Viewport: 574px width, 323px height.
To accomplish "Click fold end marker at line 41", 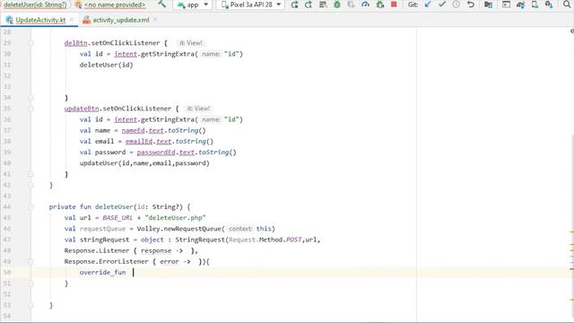I will click(30, 174).
